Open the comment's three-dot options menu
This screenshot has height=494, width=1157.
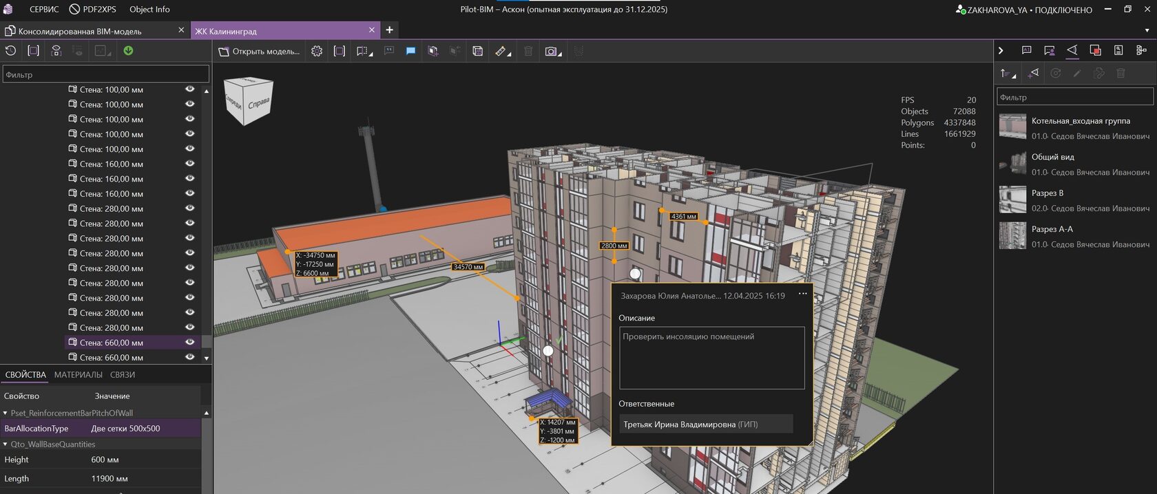(802, 294)
